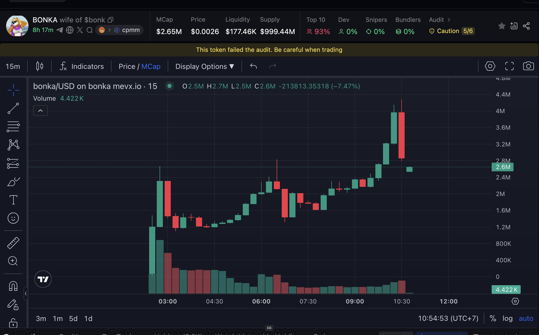Open the chart stats icon beside star
The height and width of the screenshot is (335, 539).
(514, 26)
